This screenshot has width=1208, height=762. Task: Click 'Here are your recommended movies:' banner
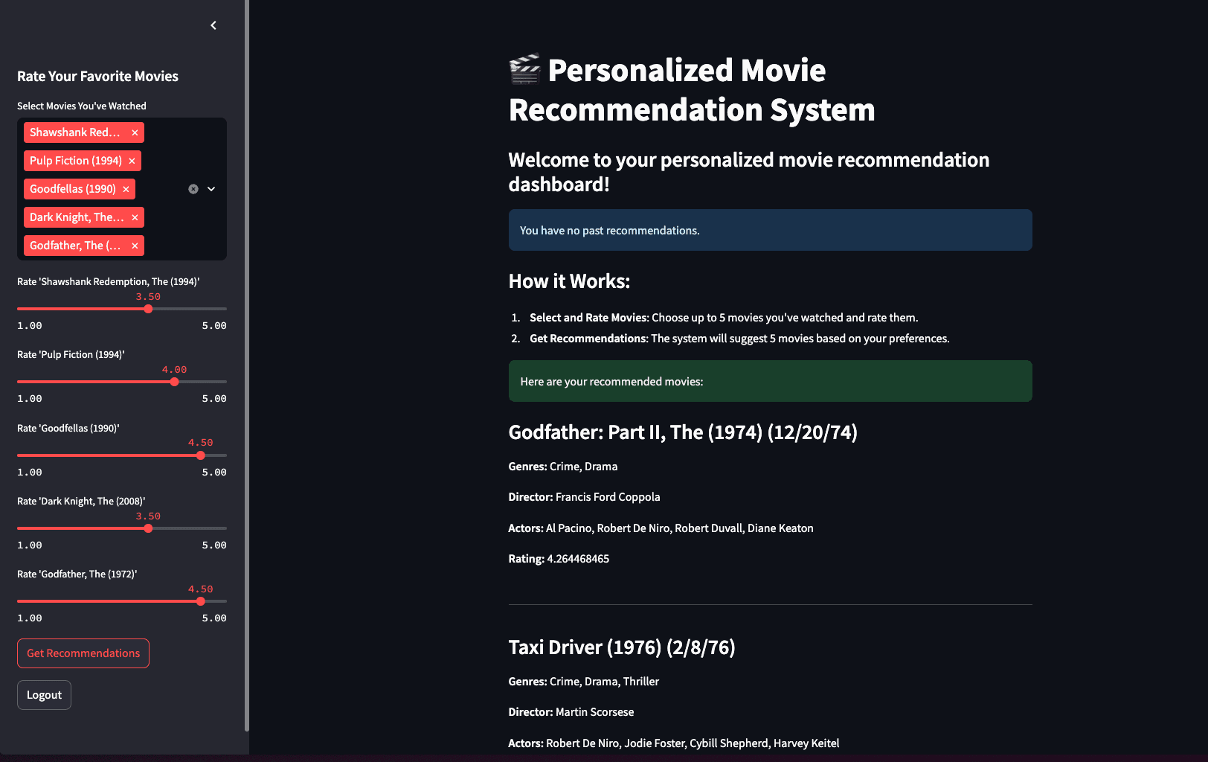[770, 381]
